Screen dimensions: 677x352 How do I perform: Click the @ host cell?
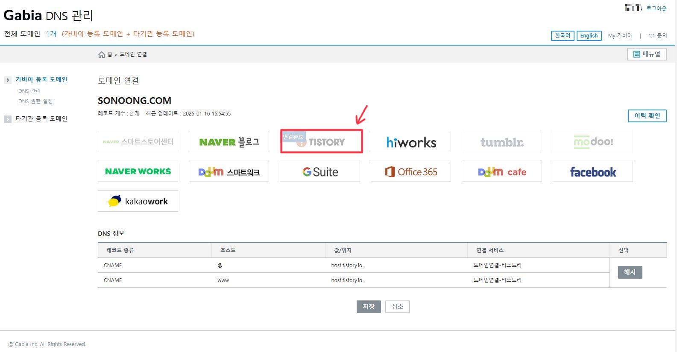tap(220, 265)
